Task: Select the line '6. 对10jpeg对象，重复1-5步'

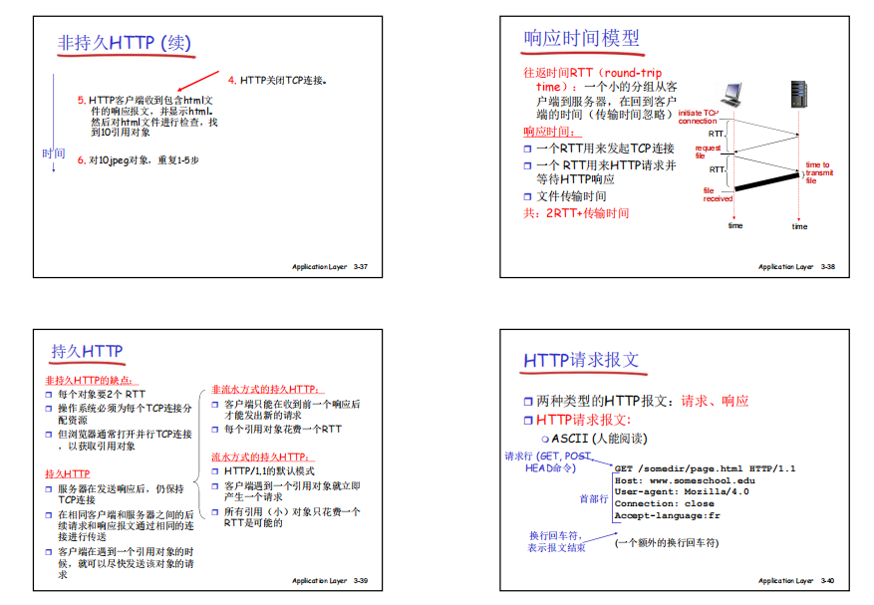Action: tap(139, 160)
